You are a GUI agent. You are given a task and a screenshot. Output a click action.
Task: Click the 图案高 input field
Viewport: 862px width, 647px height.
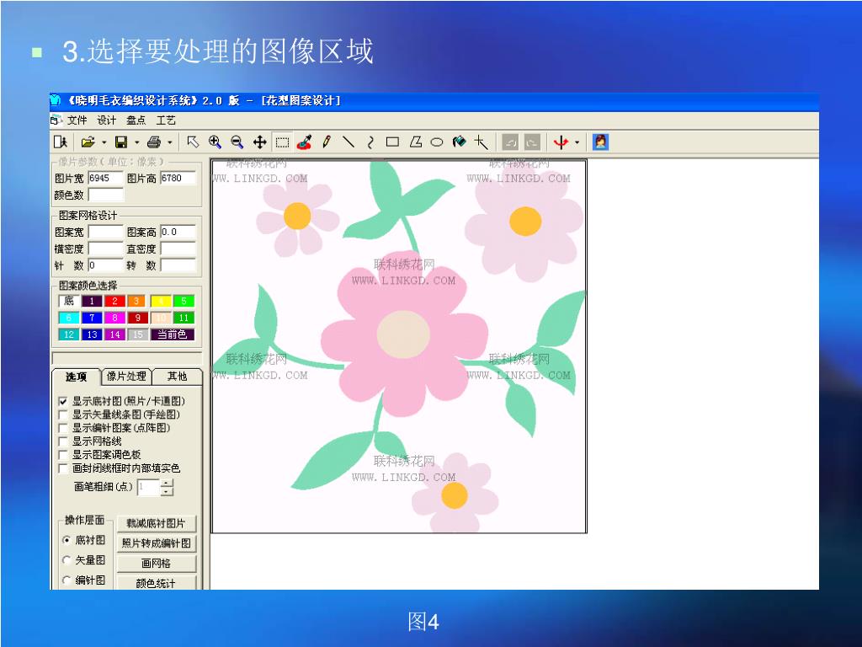click(x=178, y=232)
